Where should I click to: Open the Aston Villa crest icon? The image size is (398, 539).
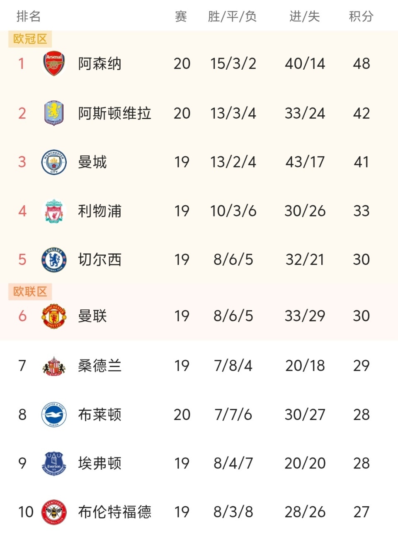pos(54,113)
